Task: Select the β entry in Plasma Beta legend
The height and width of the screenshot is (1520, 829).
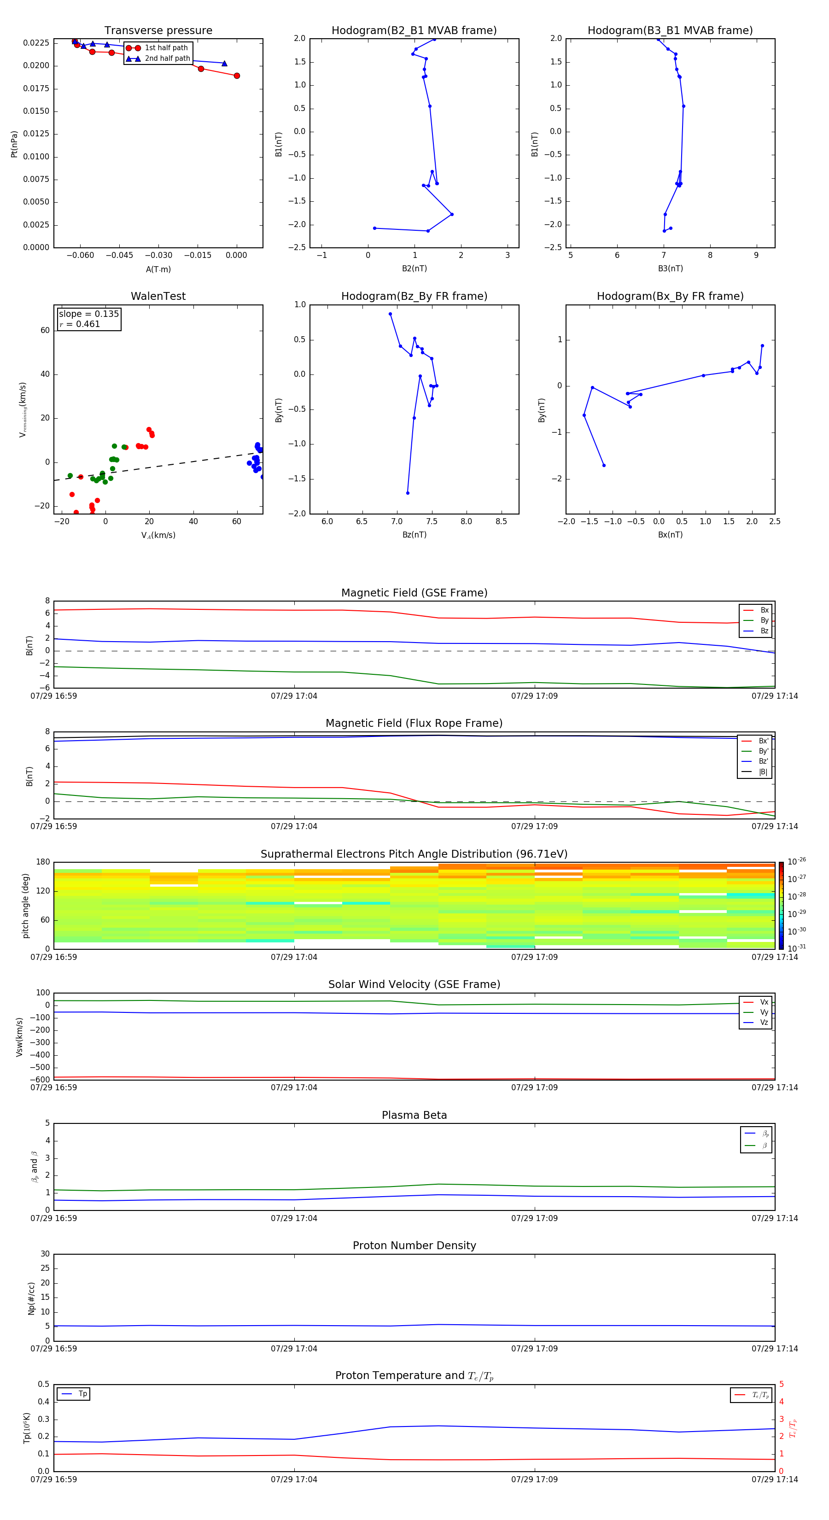Action: click(x=756, y=1146)
